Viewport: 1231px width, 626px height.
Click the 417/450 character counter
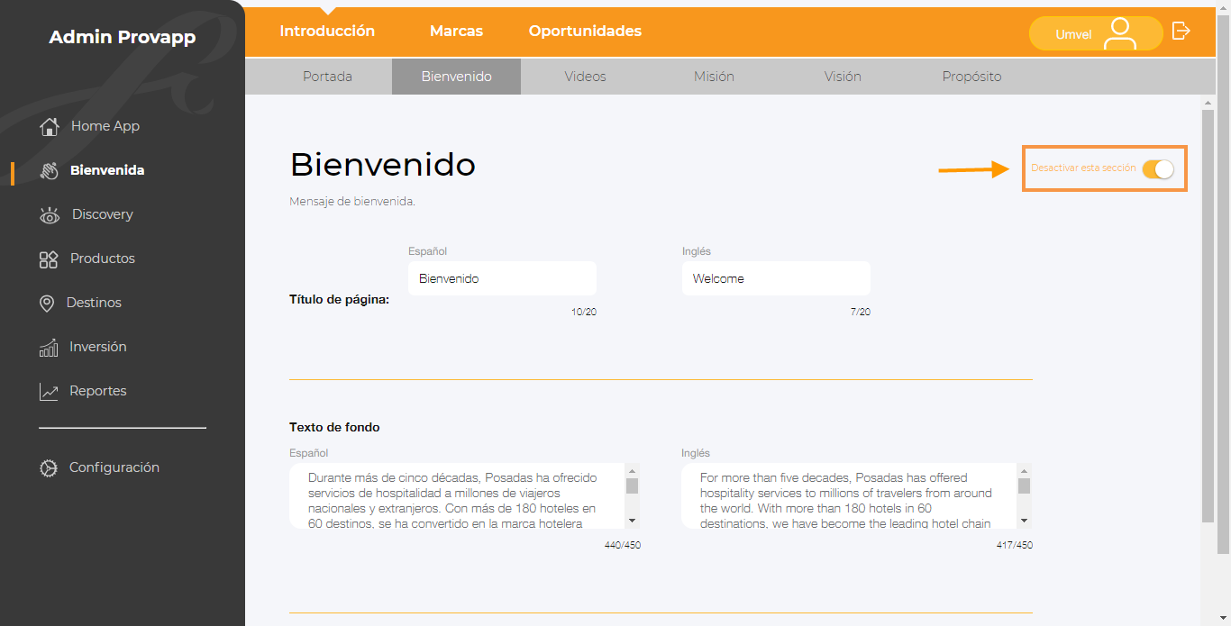1015,545
